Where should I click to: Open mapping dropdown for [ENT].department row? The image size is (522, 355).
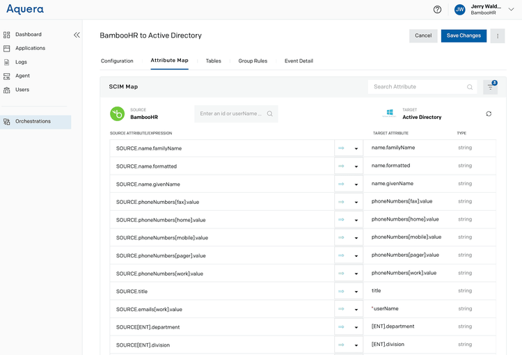356,327
